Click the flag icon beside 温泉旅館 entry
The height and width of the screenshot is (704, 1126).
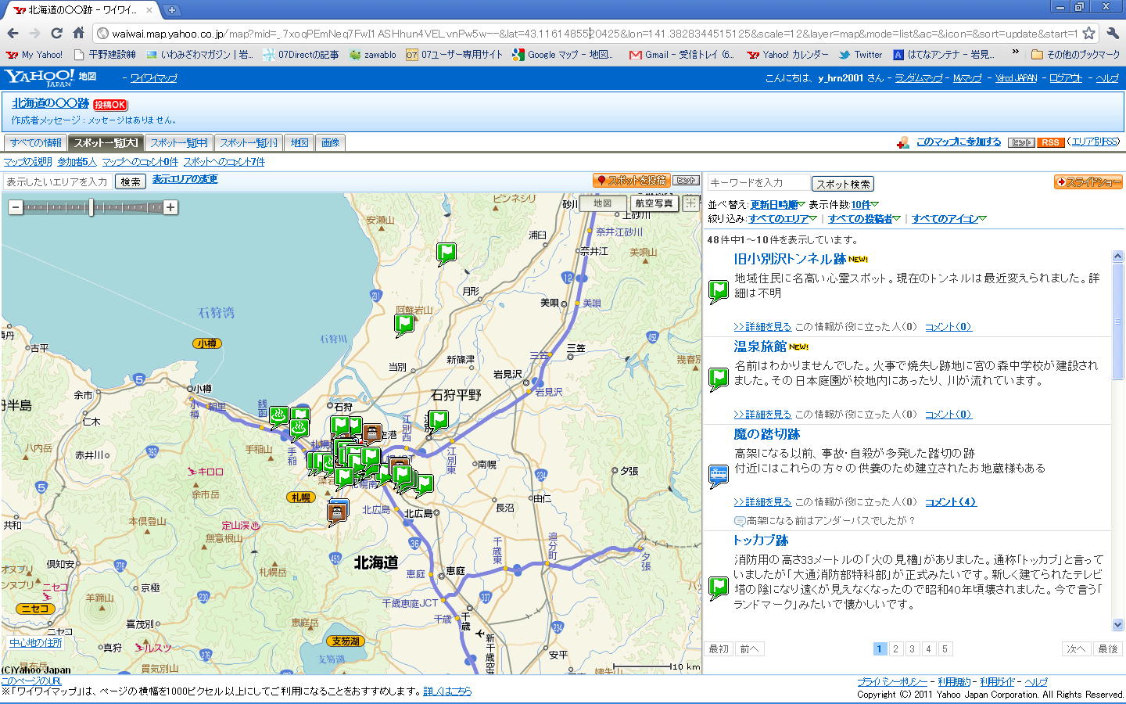718,379
